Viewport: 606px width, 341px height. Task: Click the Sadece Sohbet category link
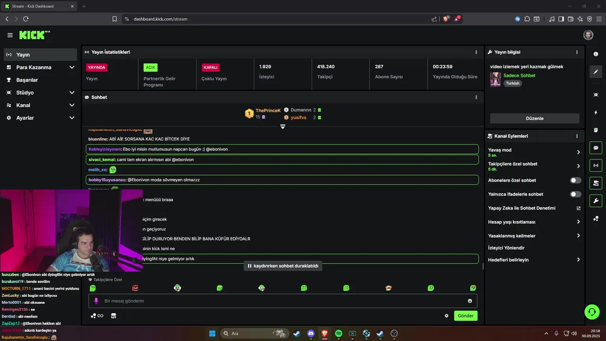click(519, 75)
